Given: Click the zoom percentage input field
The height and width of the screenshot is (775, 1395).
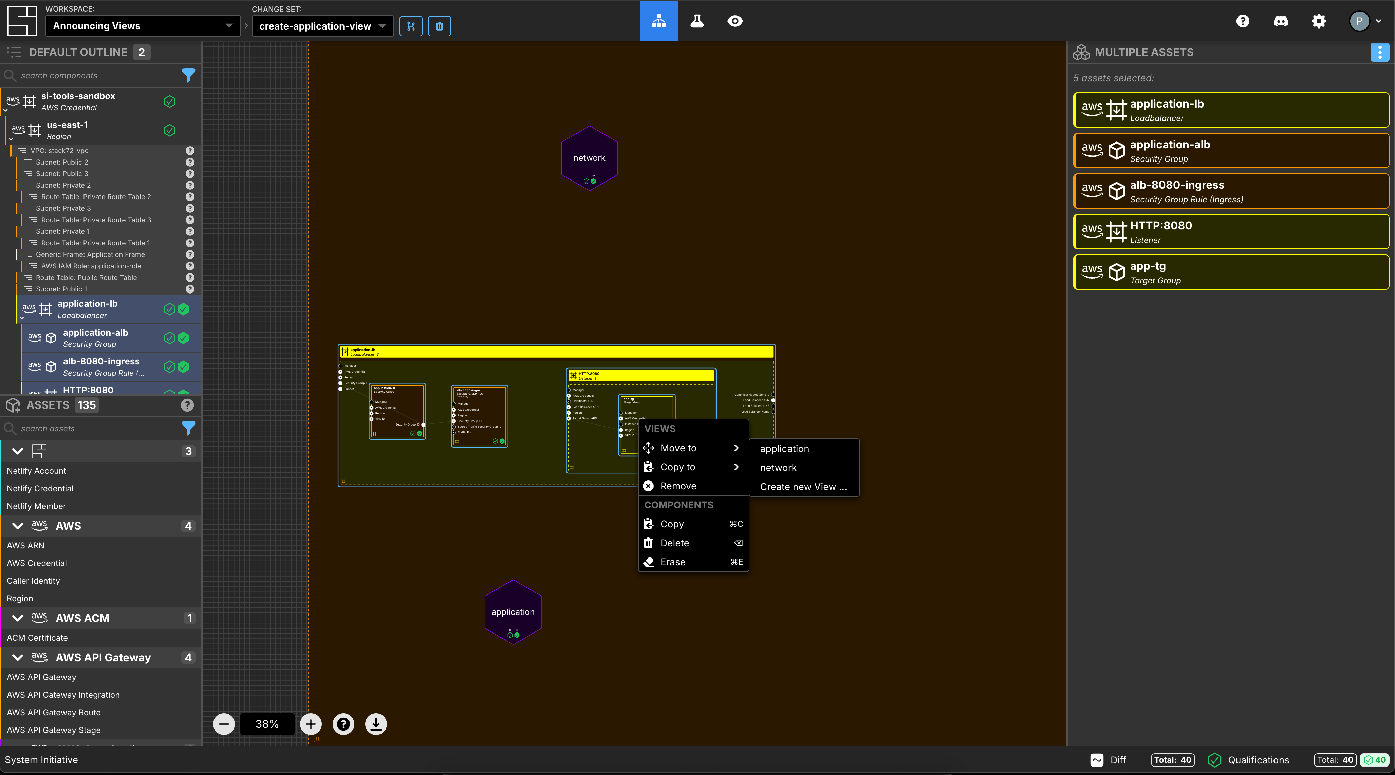Looking at the screenshot, I should (267, 723).
